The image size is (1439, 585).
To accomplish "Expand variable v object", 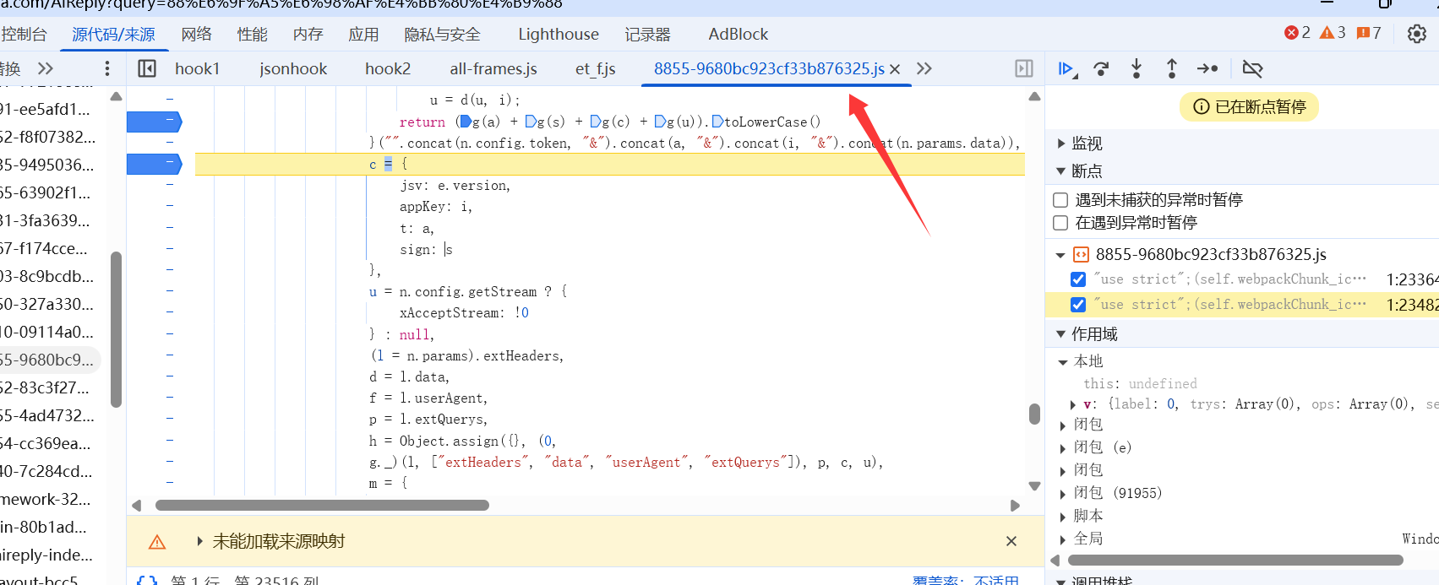I will coord(1073,405).
